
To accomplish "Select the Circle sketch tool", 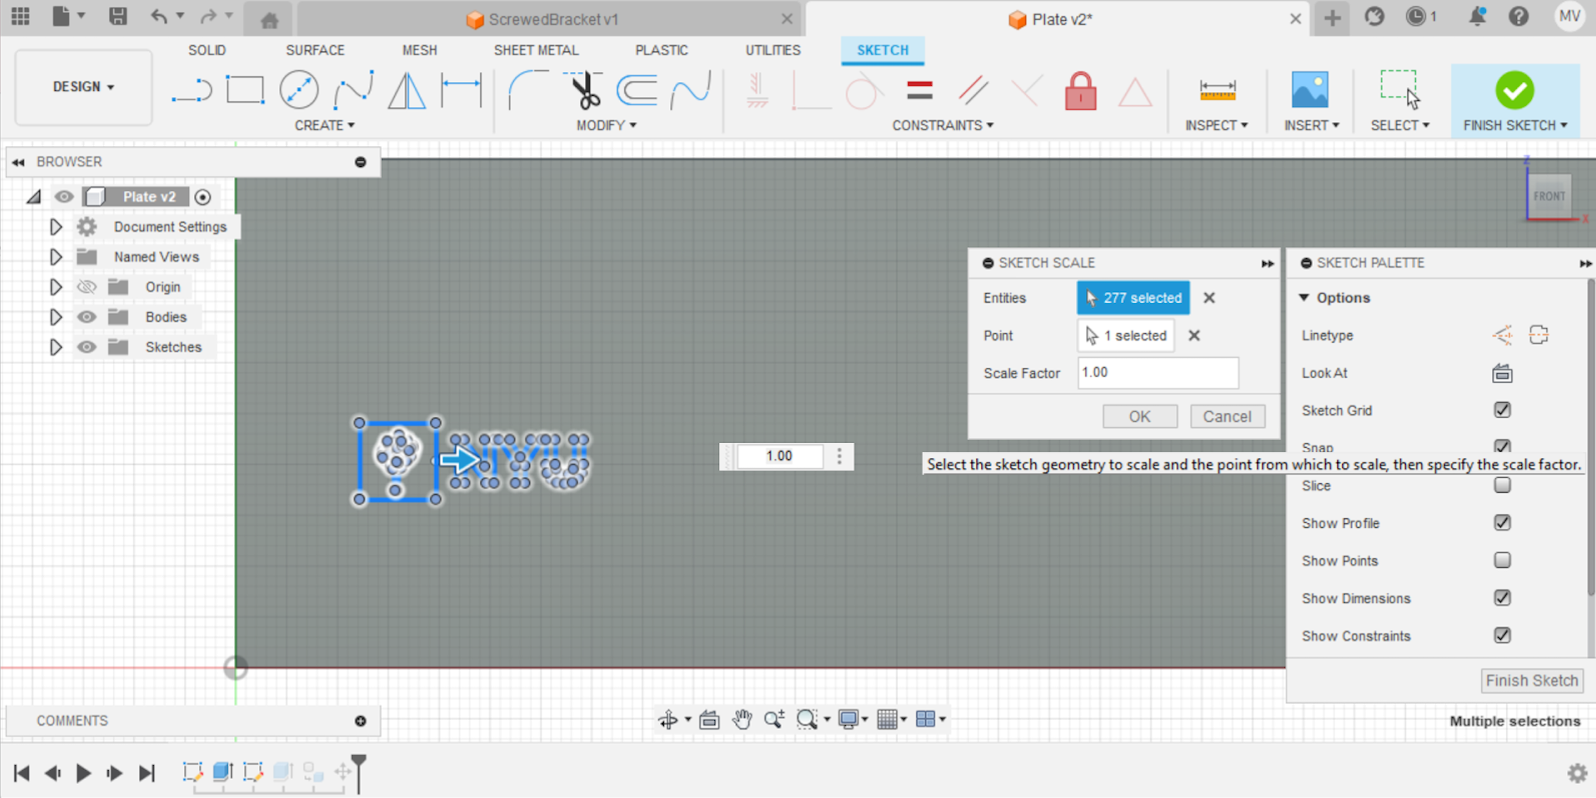I will pyautogui.click(x=299, y=90).
